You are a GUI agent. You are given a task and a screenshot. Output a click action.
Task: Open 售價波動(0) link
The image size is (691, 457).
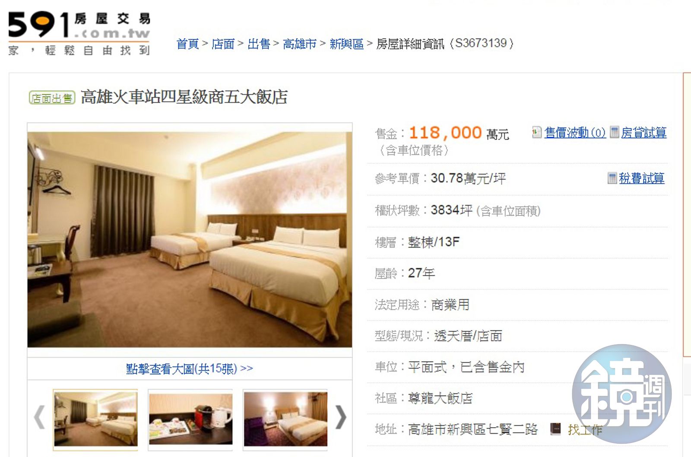(575, 133)
